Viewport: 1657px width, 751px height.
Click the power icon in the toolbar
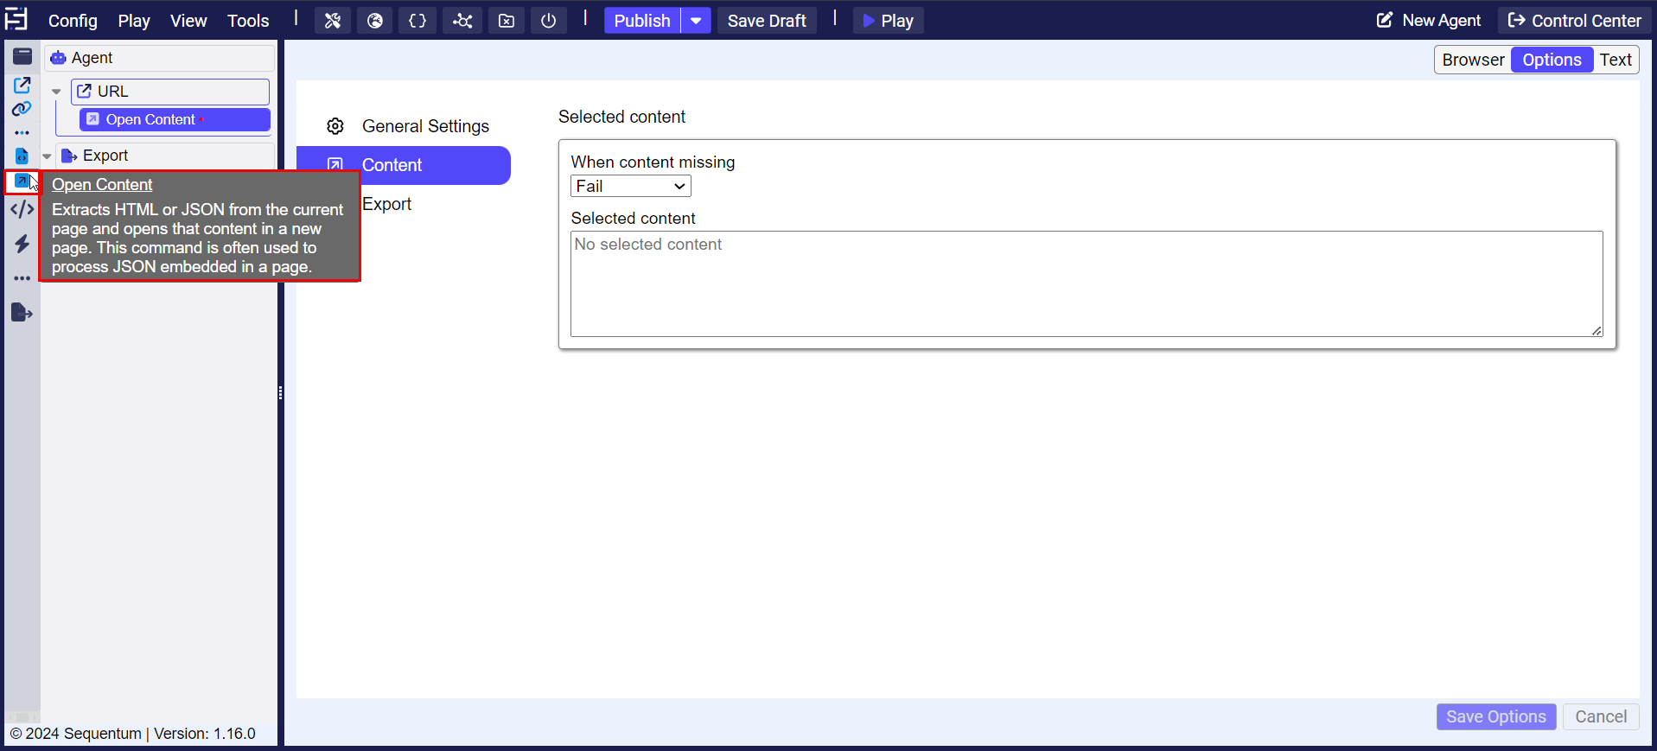[x=549, y=21]
